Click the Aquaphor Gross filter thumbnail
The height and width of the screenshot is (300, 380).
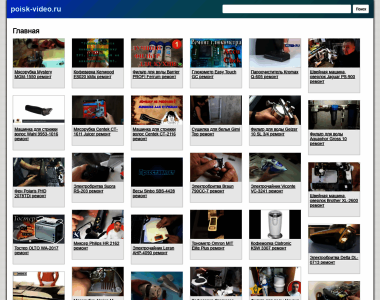tap(334, 115)
